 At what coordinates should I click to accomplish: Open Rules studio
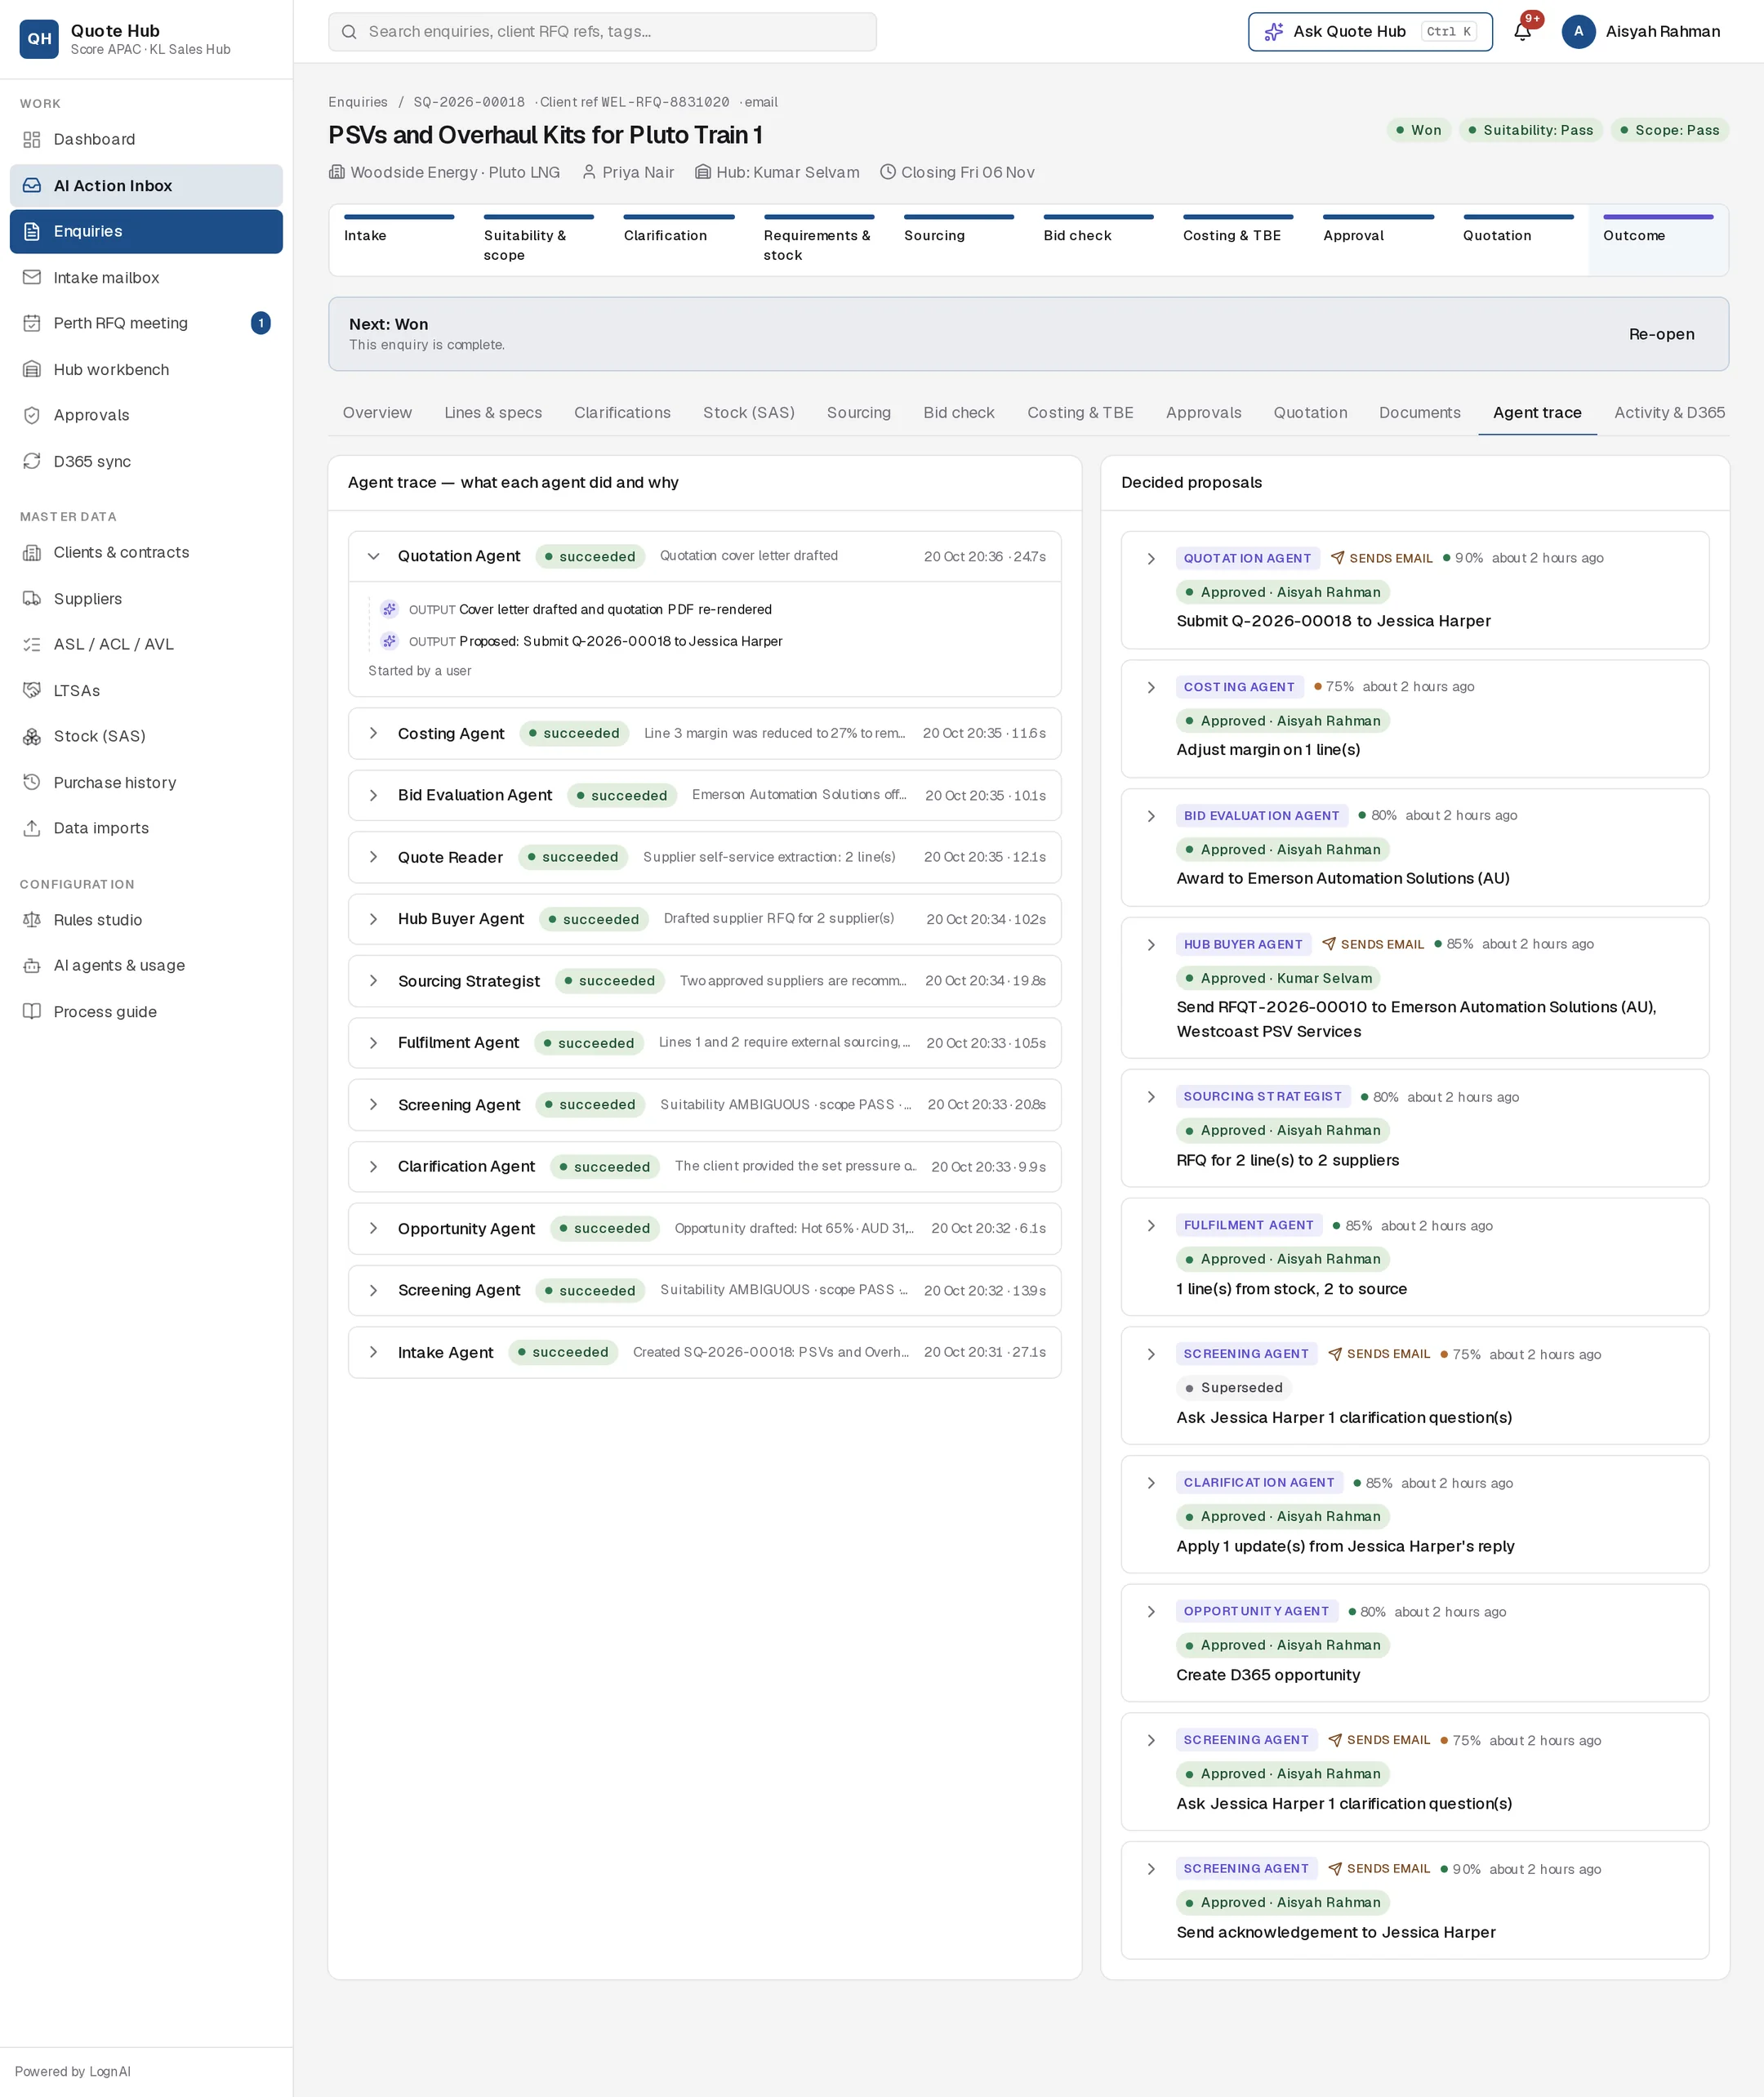(x=146, y=920)
